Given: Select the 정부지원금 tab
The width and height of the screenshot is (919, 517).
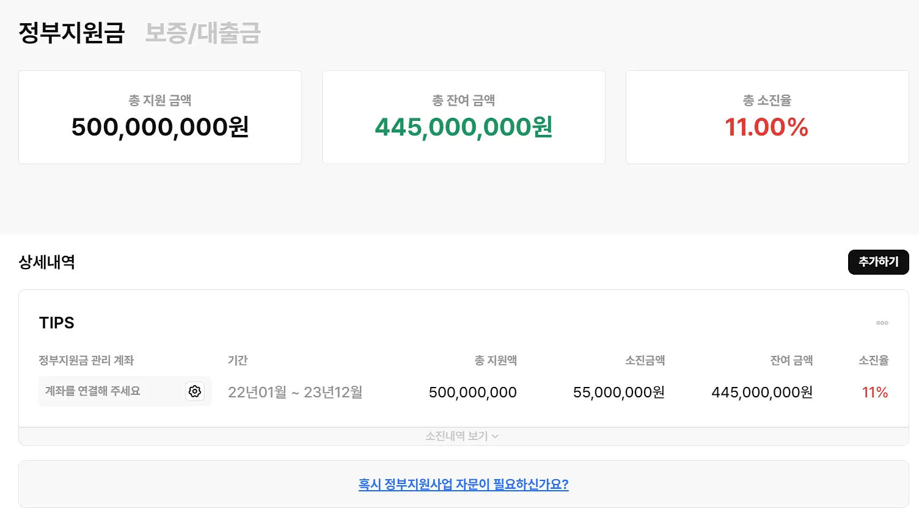Looking at the screenshot, I should click(71, 33).
